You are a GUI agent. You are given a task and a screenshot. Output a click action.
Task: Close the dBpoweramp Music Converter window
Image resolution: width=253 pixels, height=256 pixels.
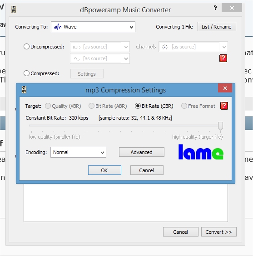pyautogui.click(x=232, y=8)
